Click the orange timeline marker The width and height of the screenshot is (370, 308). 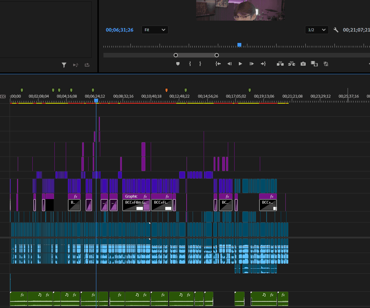coord(166,90)
